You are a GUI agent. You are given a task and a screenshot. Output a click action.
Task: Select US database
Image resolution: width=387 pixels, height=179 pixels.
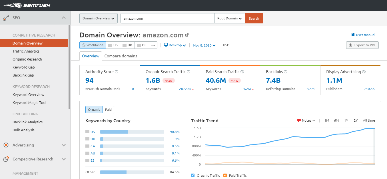click(113, 45)
